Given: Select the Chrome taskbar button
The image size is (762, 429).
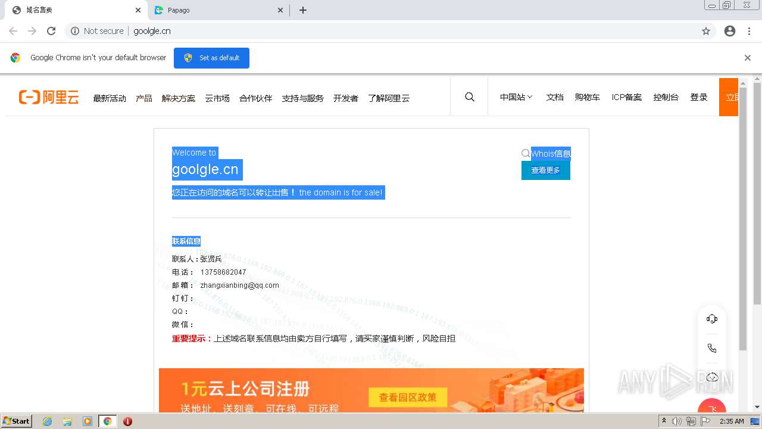Looking at the screenshot, I should click(108, 421).
